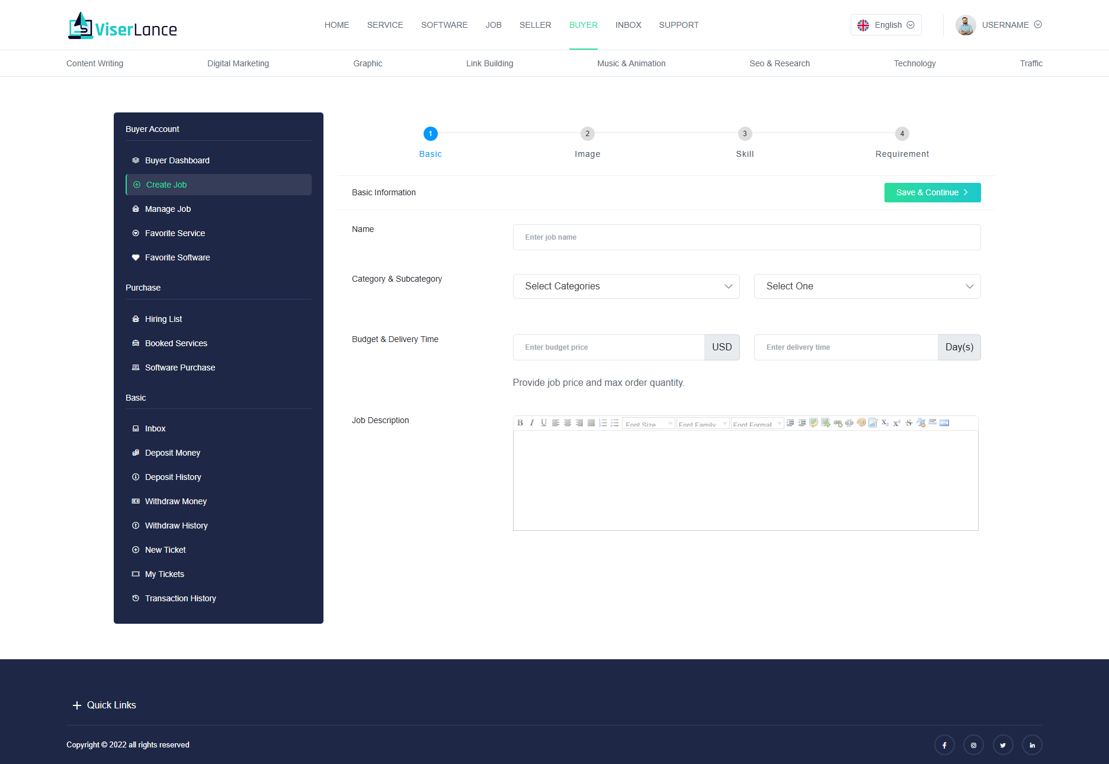This screenshot has height=764, width=1109.
Task: Click the upload image editor icon
Action: point(826,423)
